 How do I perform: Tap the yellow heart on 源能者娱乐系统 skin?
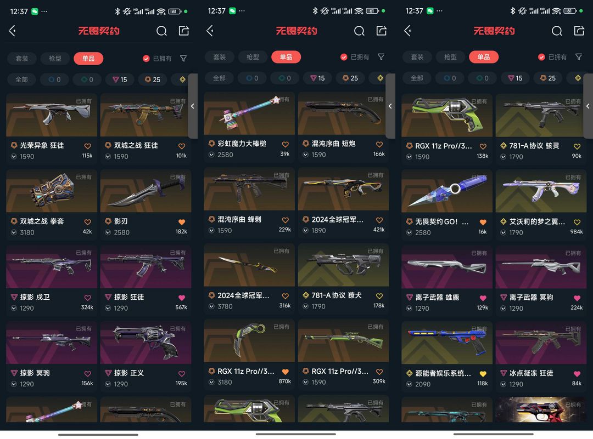(483, 374)
